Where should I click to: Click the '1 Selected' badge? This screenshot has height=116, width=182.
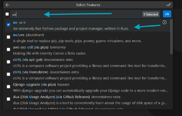click(151, 14)
